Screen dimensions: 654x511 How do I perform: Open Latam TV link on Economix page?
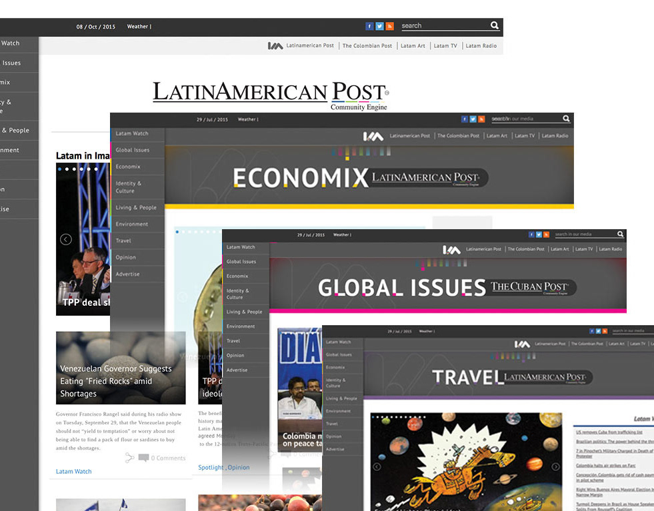coord(524,136)
